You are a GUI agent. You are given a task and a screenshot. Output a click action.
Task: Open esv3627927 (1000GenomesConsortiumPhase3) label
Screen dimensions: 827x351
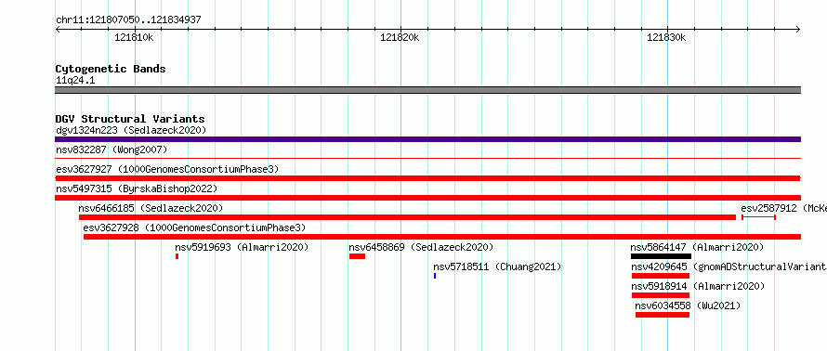click(x=167, y=169)
